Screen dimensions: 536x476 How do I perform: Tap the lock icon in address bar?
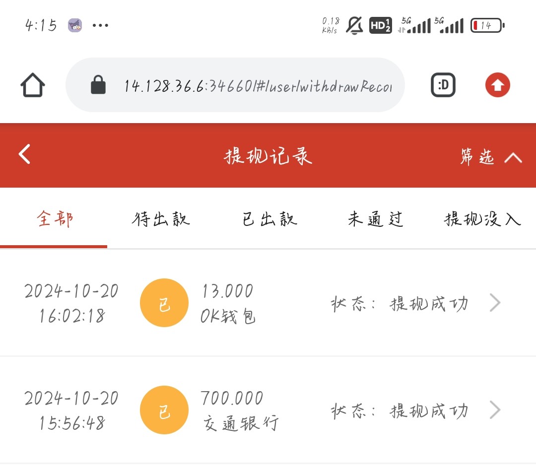[x=98, y=85]
